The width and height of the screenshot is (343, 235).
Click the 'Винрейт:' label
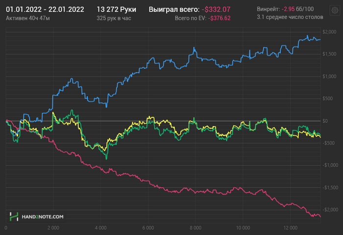click(x=268, y=9)
